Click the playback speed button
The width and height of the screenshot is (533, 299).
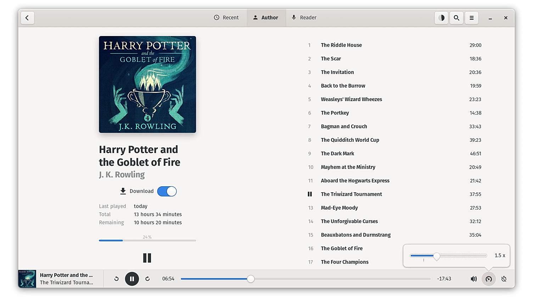(x=489, y=279)
